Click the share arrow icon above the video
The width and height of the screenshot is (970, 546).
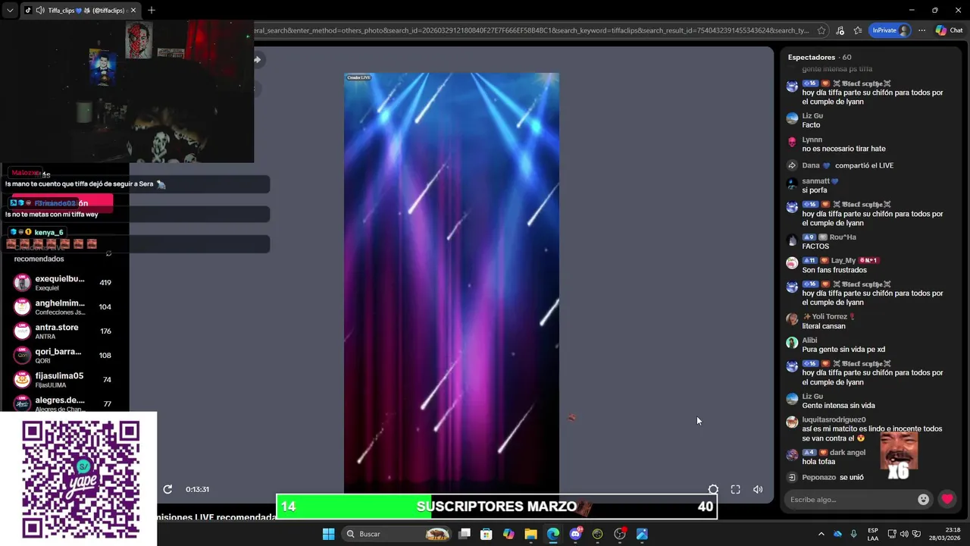pos(257,60)
